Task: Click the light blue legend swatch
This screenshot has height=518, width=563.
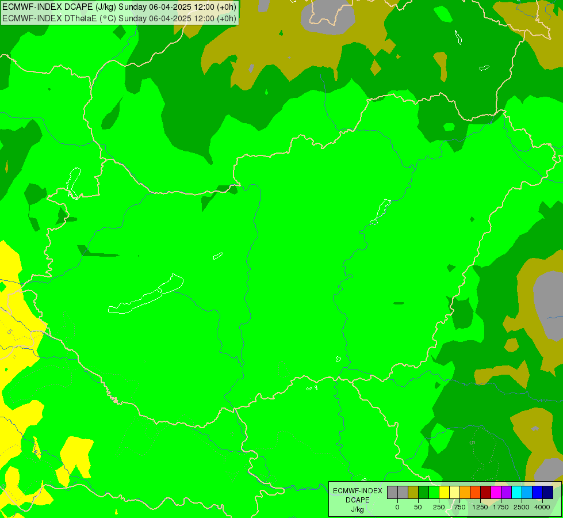Action: 527,493
